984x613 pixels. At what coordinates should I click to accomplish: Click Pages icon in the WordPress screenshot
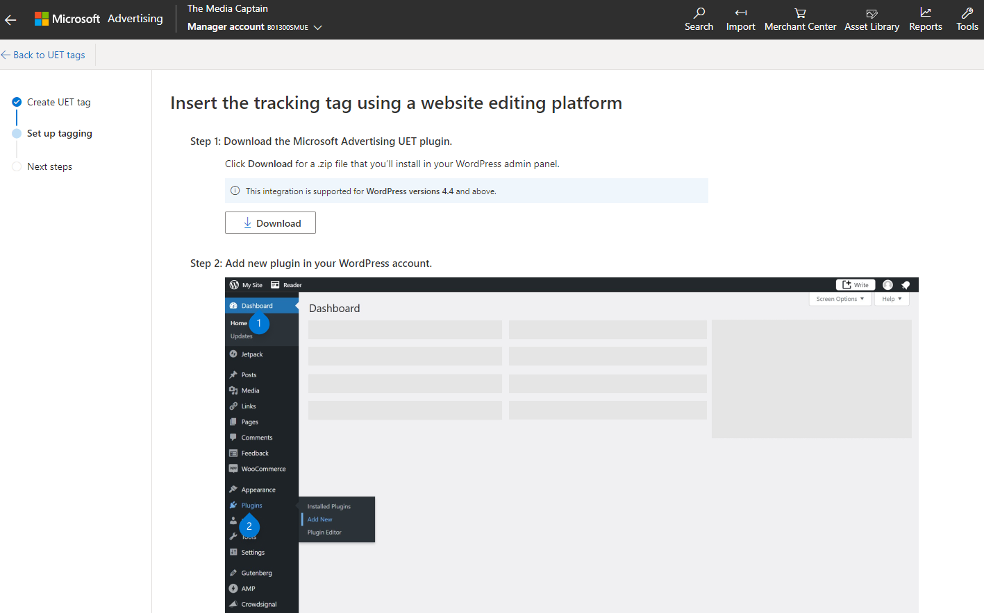pyautogui.click(x=233, y=422)
